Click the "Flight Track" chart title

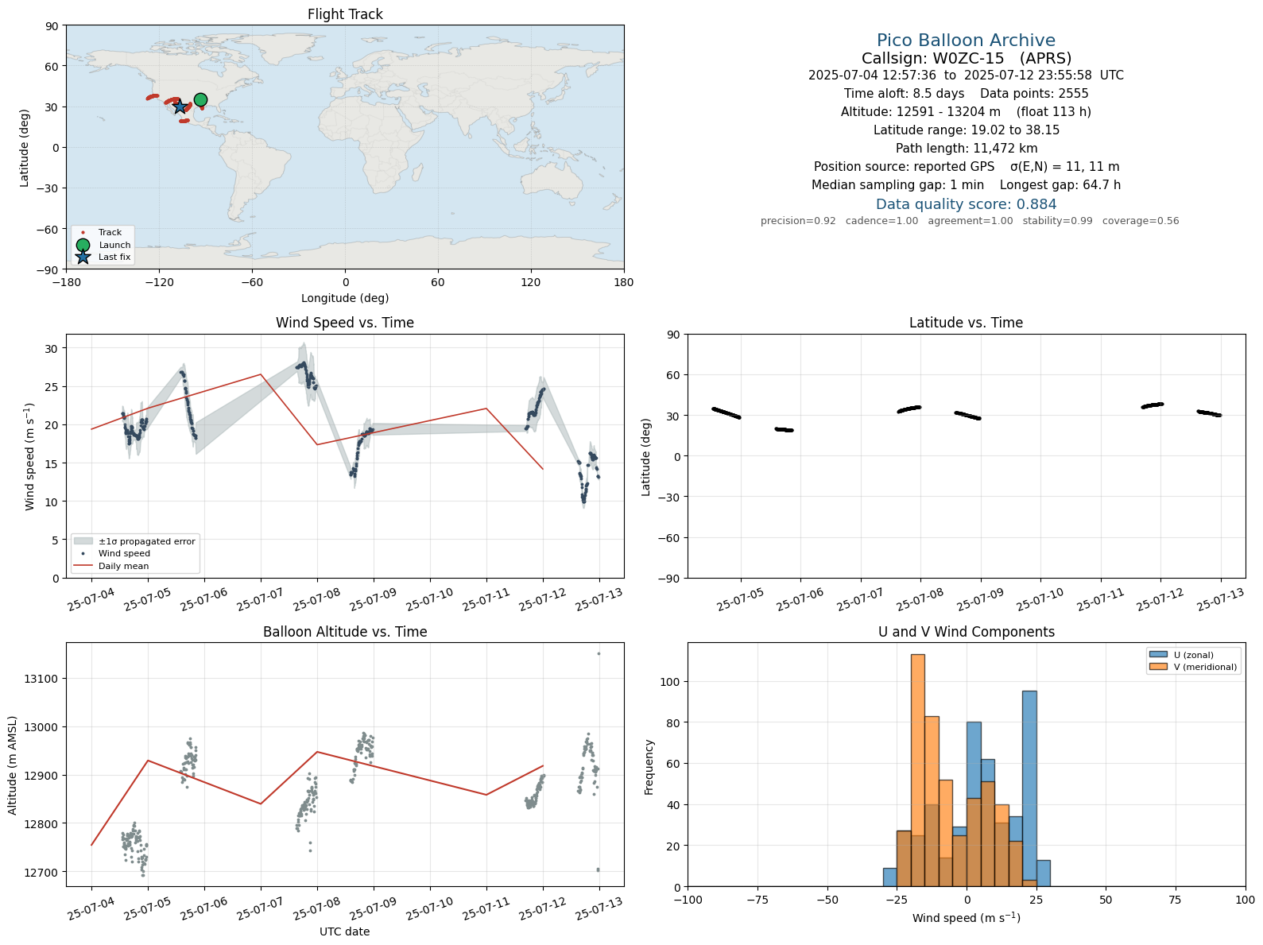(x=345, y=14)
